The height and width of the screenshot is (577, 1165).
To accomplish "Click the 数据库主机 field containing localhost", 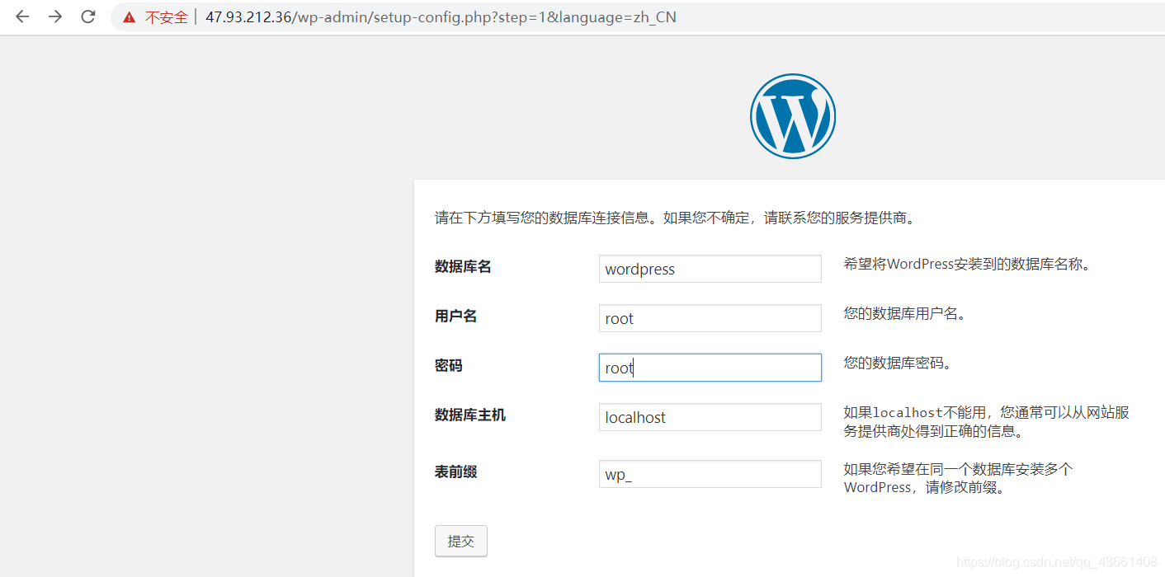I will click(x=710, y=417).
